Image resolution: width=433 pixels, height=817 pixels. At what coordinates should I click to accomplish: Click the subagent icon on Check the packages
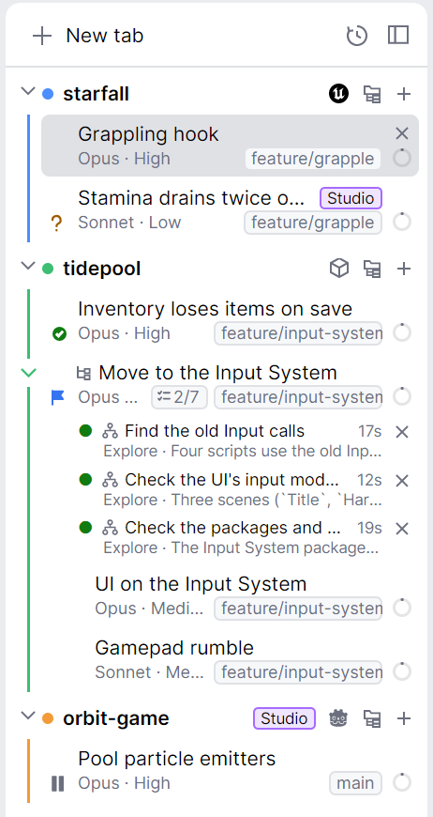coord(110,529)
